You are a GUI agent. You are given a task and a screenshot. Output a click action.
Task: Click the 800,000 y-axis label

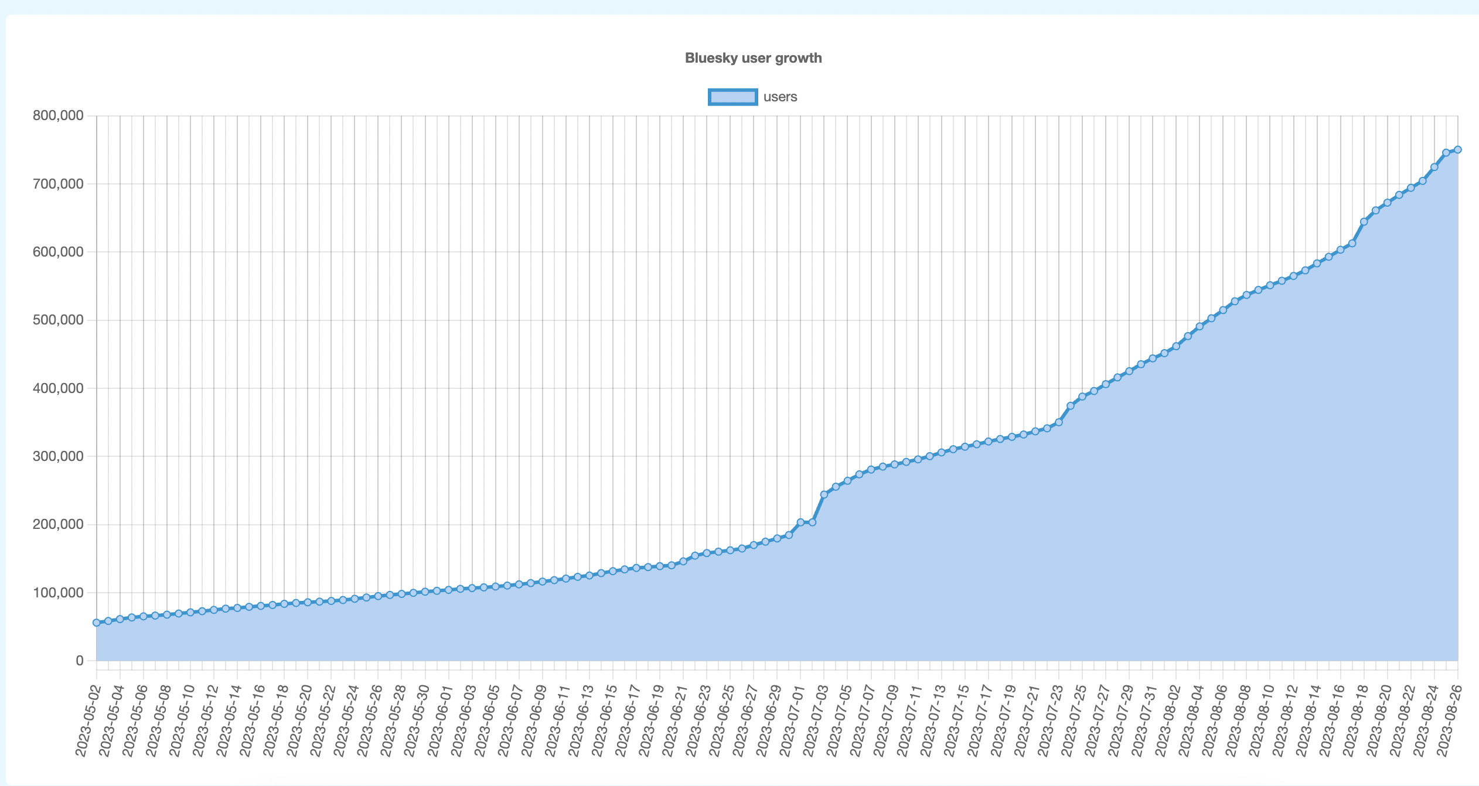pos(58,115)
